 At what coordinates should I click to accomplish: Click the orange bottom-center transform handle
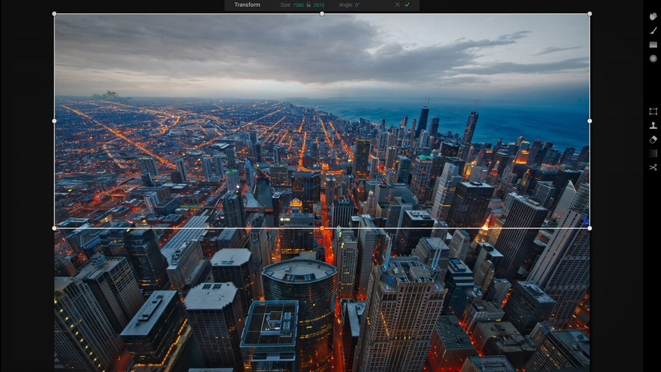pos(322,228)
